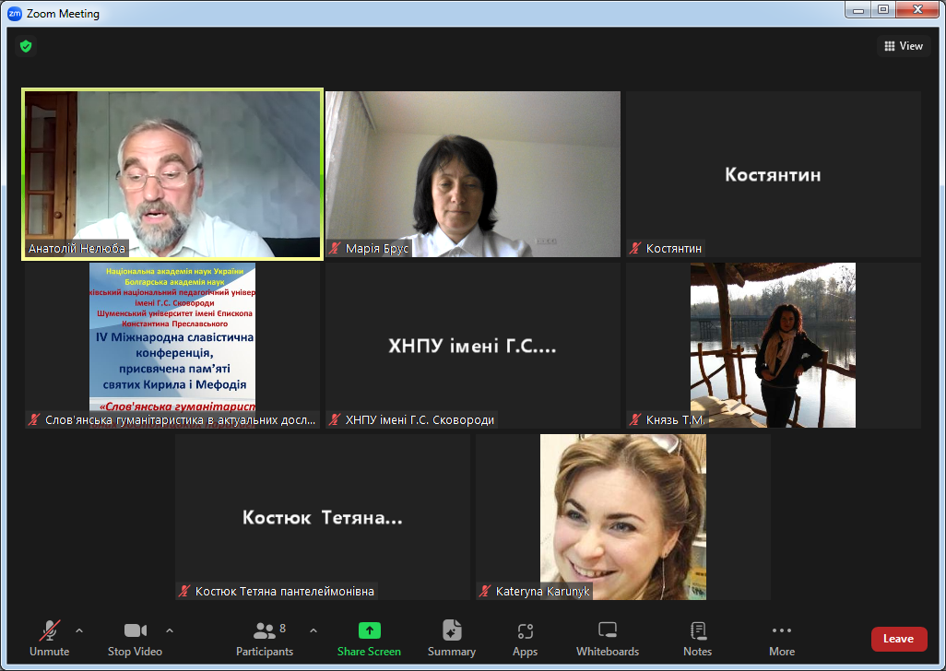
Task: Click the Zoom logo in the title bar
Action: (15, 14)
